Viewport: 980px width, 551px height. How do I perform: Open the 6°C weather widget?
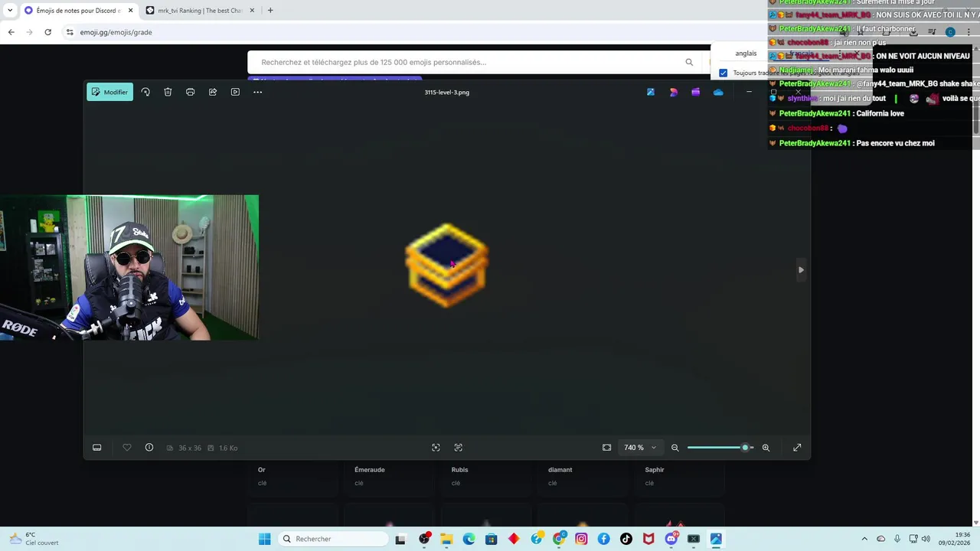coord(31,535)
